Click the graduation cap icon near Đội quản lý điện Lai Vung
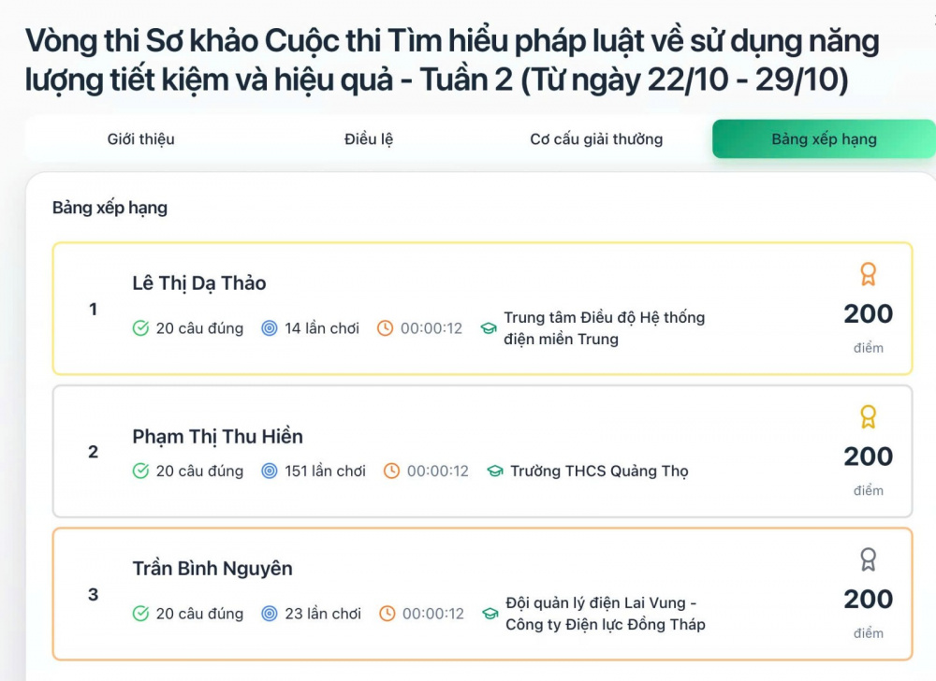This screenshot has height=681, width=936. [x=490, y=614]
